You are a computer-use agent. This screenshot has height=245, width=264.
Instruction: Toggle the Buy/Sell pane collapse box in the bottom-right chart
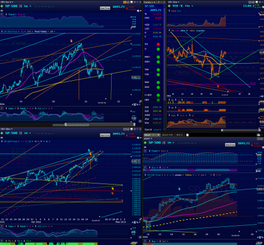(145, 168)
